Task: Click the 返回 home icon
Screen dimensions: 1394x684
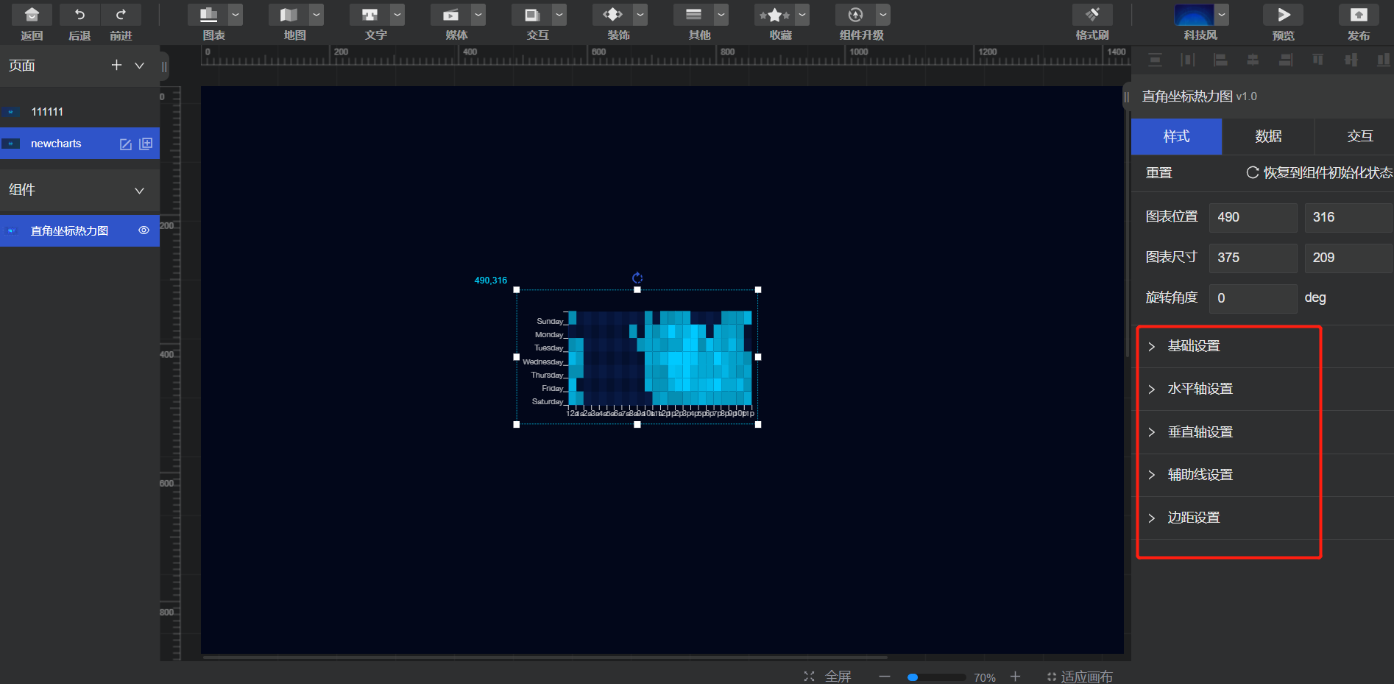Action: click(x=32, y=15)
